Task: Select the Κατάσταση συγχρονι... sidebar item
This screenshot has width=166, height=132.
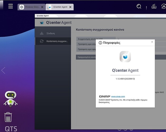Action: coord(53,41)
